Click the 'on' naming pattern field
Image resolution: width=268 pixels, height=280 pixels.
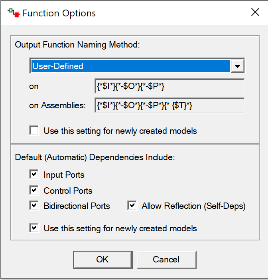point(169,86)
